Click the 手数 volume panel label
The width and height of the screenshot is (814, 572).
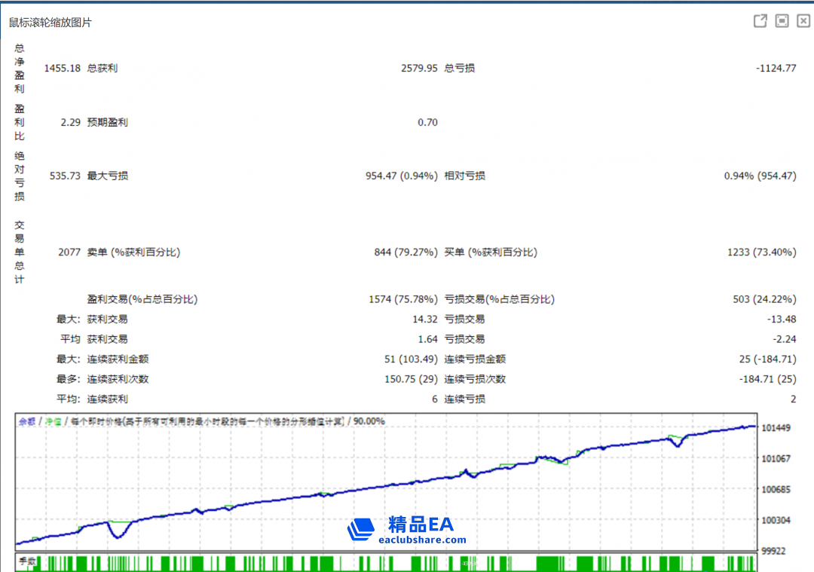[x=28, y=561]
